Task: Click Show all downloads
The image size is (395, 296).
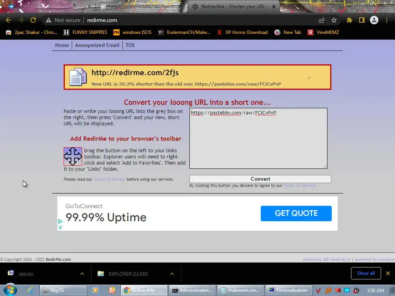Action: click(x=366, y=273)
